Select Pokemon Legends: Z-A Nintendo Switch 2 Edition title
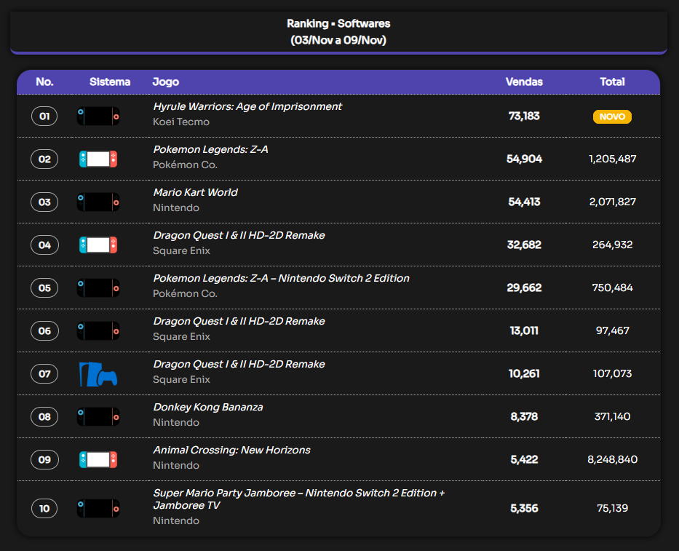This screenshot has height=551, width=679. point(282,278)
